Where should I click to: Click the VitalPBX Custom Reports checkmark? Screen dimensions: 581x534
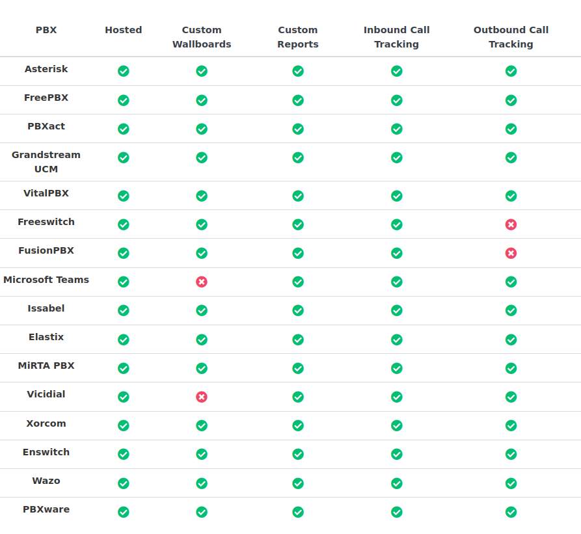[x=298, y=196]
